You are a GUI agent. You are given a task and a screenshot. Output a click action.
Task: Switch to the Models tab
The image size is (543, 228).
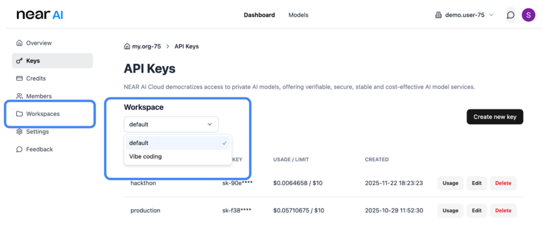point(298,15)
